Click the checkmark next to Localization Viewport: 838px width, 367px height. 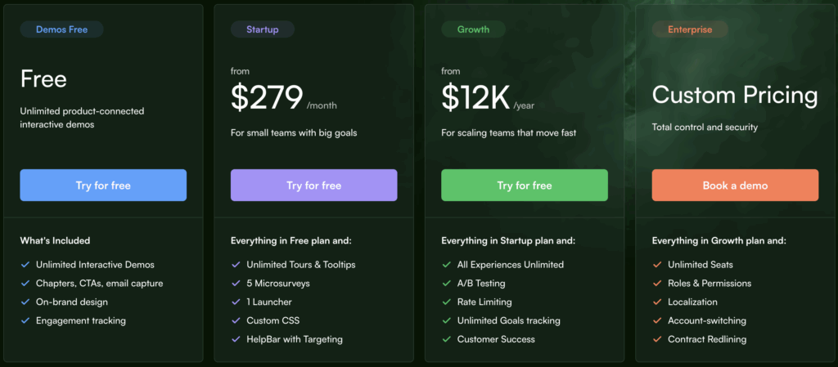(656, 302)
